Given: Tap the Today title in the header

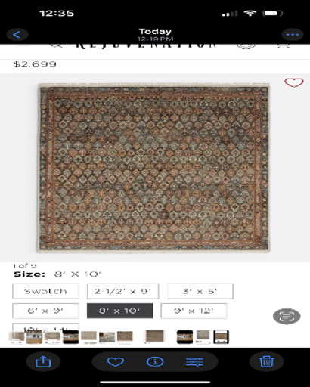Looking at the screenshot, I should point(155,32).
